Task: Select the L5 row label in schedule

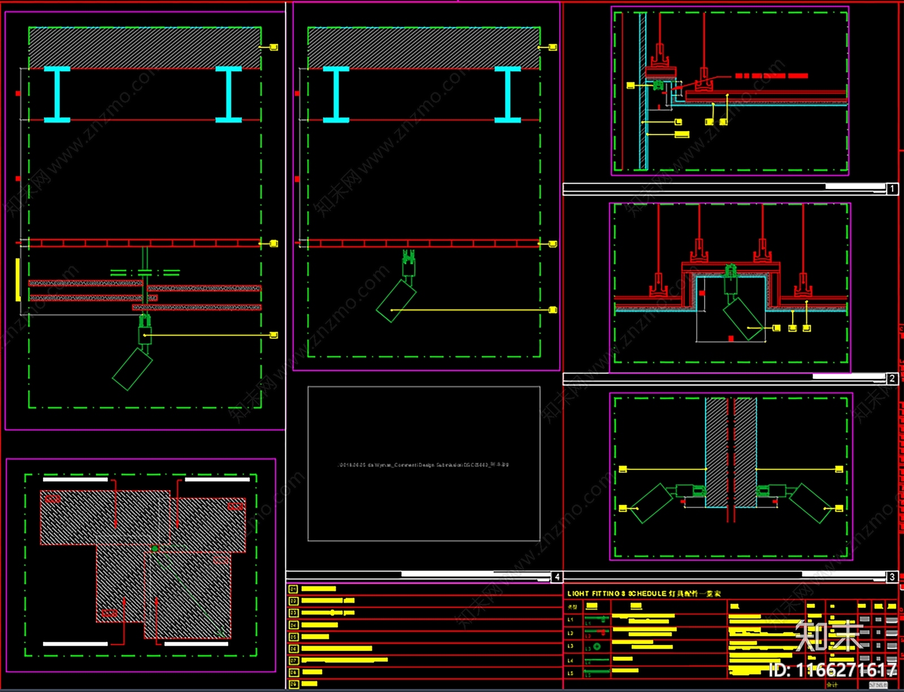Action: 571,673
